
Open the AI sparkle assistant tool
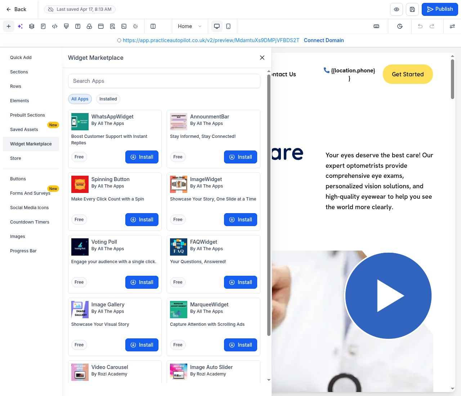20,26
